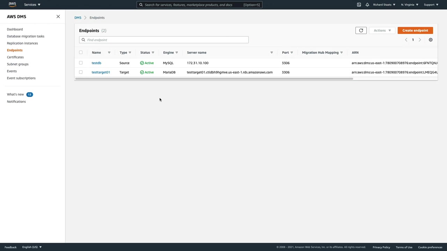Sort by Type column arrow
Image resolution: width=447 pixels, height=251 pixels.
click(x=130, y=53)
